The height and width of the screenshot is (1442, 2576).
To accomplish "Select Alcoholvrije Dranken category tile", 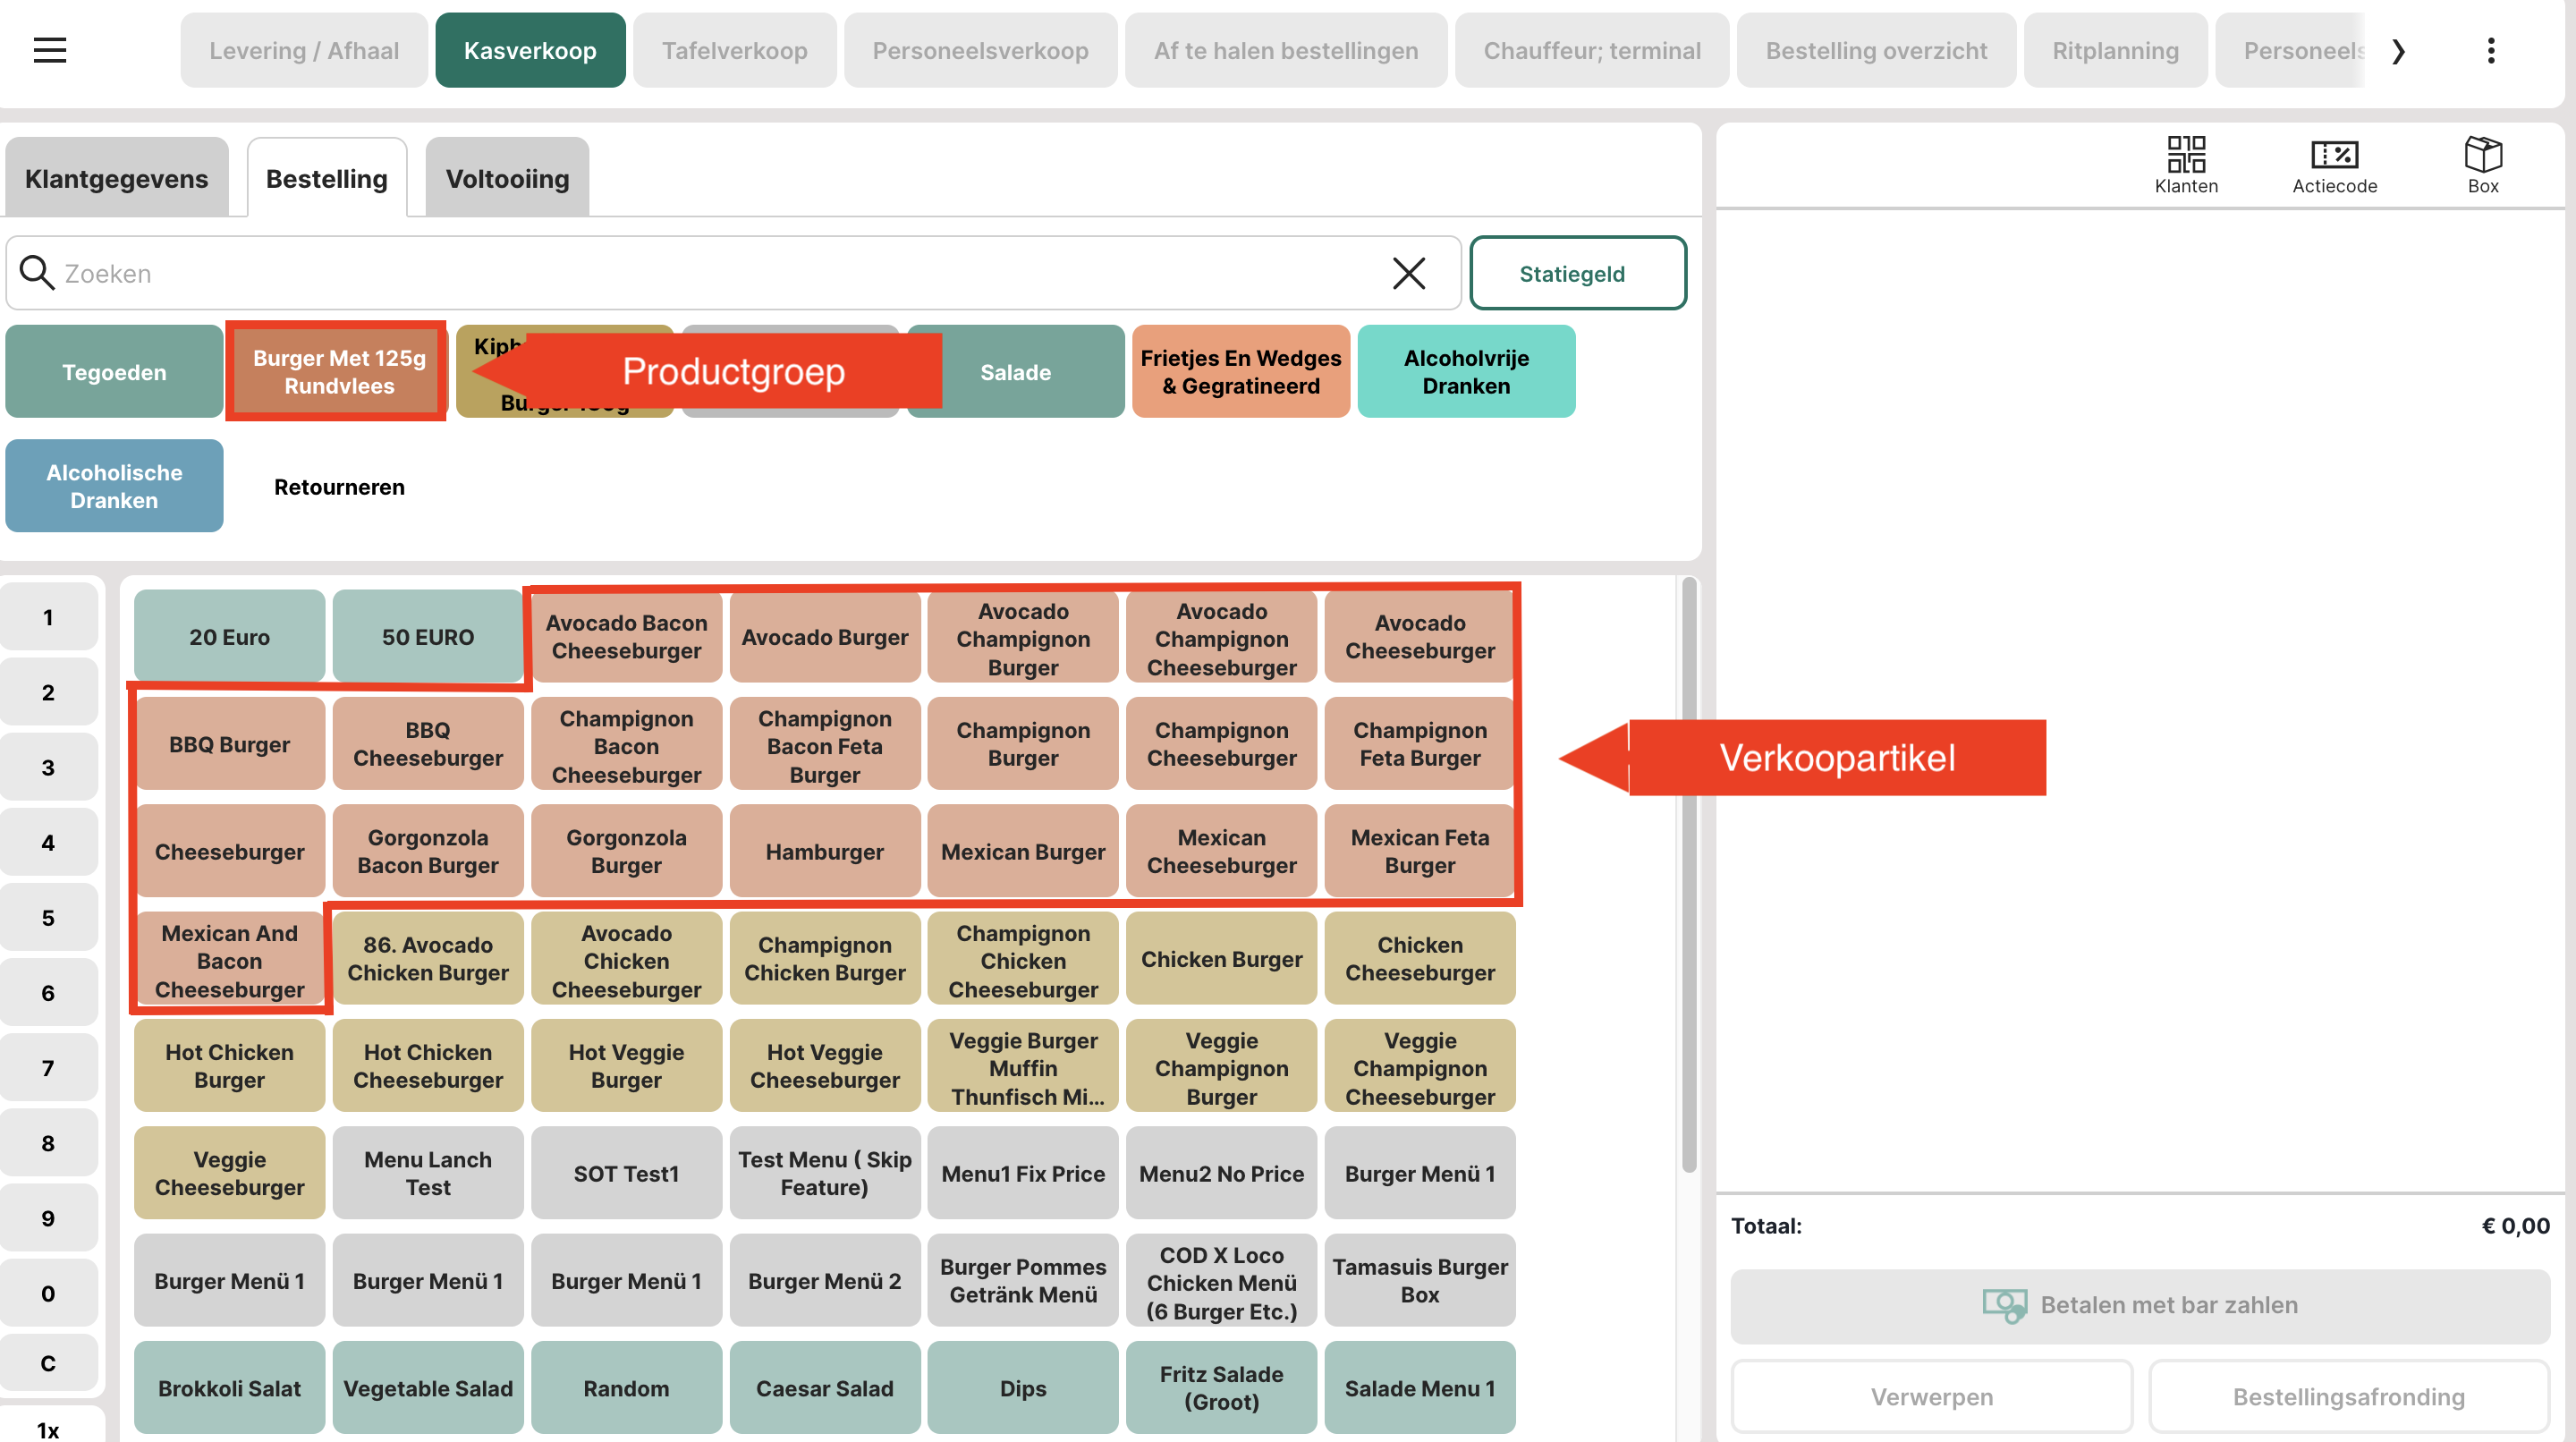I will 1465,372.
